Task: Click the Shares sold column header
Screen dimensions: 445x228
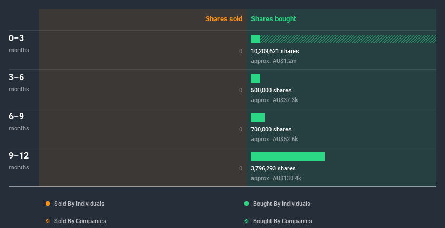Action: coord(224,19)
